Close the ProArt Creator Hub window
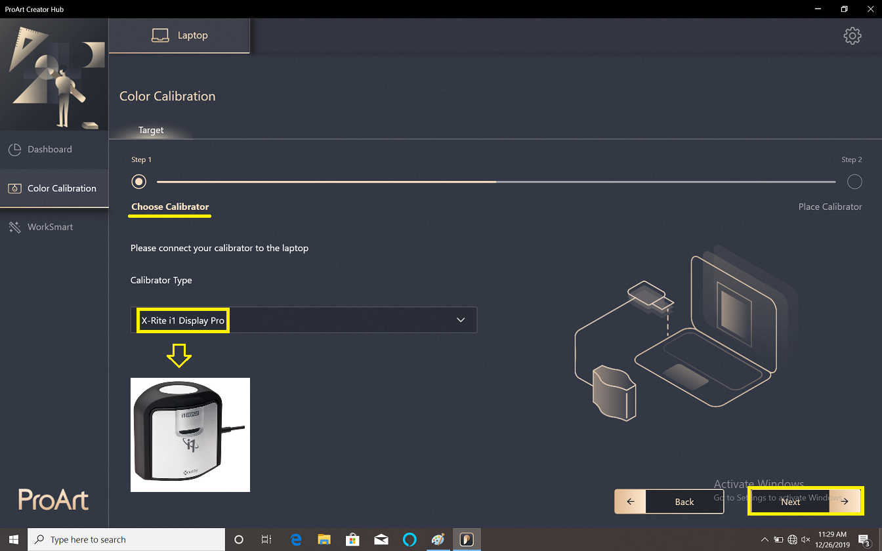The image size is (882, 551). coord(871,9)
